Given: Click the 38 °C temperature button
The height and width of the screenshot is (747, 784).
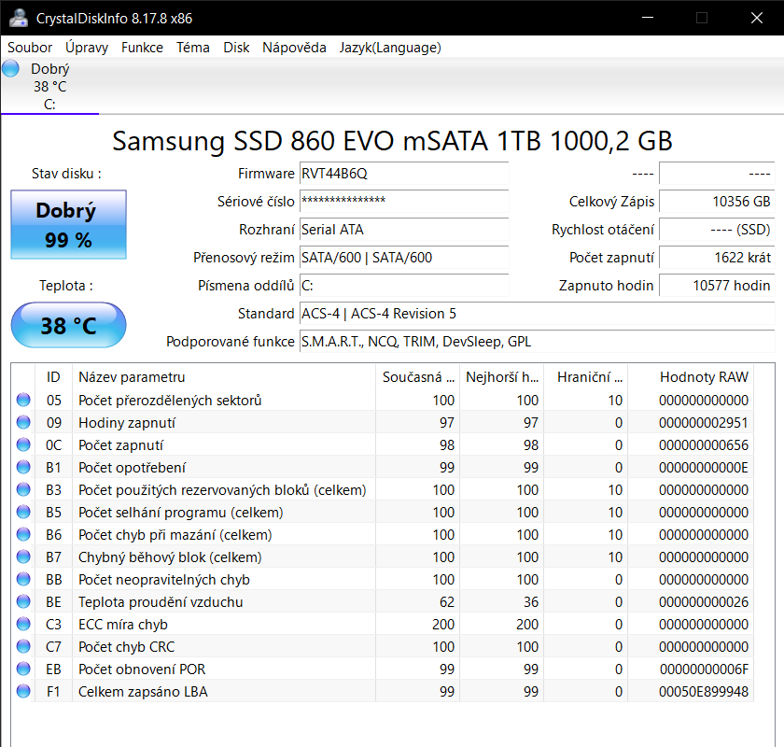Looking at the screenshot, I should [x=67, y=325].
